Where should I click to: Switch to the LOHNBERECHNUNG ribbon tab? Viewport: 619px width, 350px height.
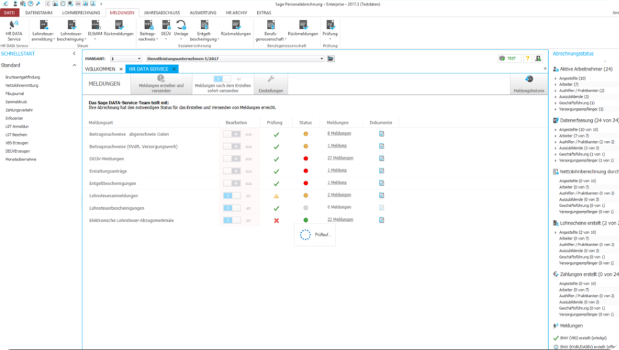pyautogui.click(x=81, y=12)
